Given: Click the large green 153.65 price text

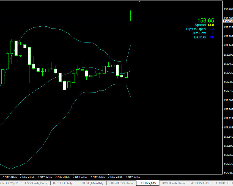Looking at the screenshot, I should pyautogui.click(x=205, y=21).
